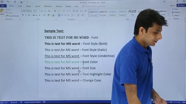Justify the paragraph text
The image size is (186, 104).
coord(68,15)
